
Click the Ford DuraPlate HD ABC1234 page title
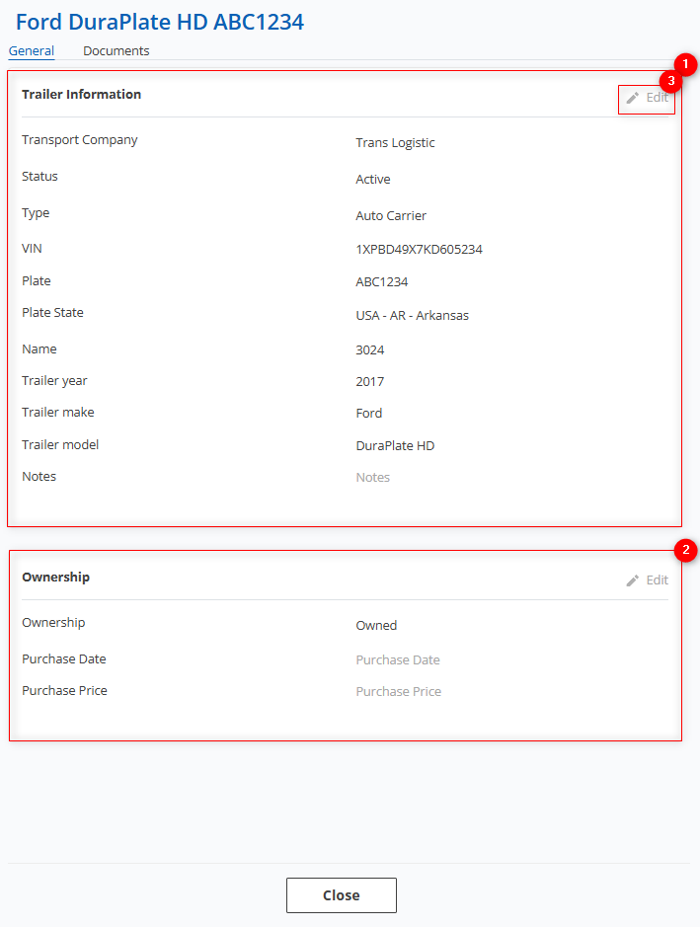point(160,22)
